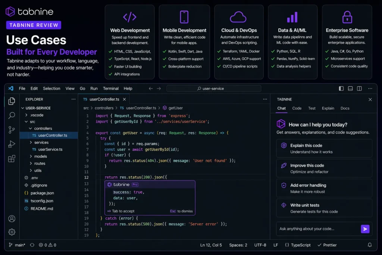Open the Help menu
The width and height of the screenshot is (382, 255).
pyautogui.click(x=128, y=88)
